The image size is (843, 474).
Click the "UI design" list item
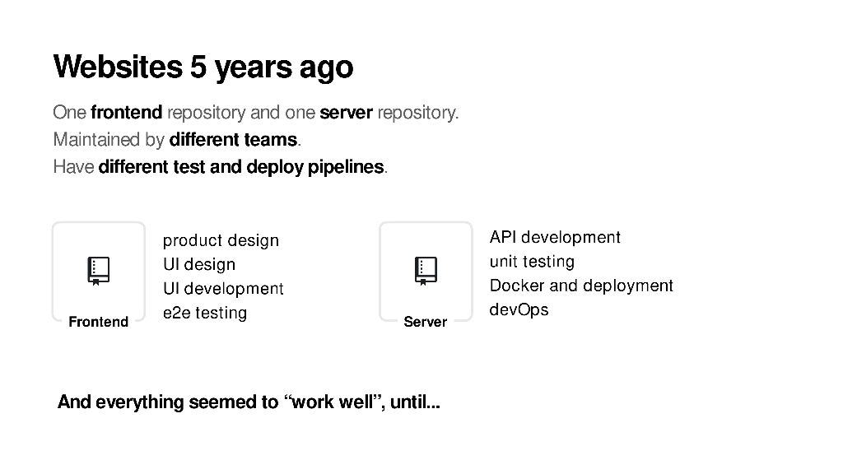click(x=199, y=264)
